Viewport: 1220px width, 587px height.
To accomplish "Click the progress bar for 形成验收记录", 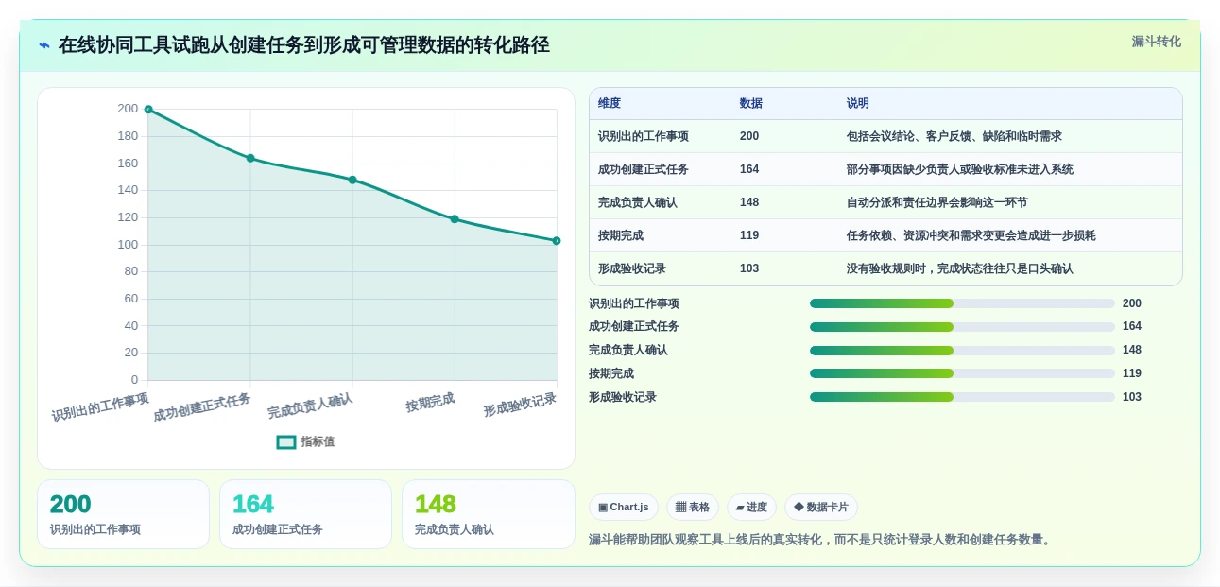I will point(962,397).
